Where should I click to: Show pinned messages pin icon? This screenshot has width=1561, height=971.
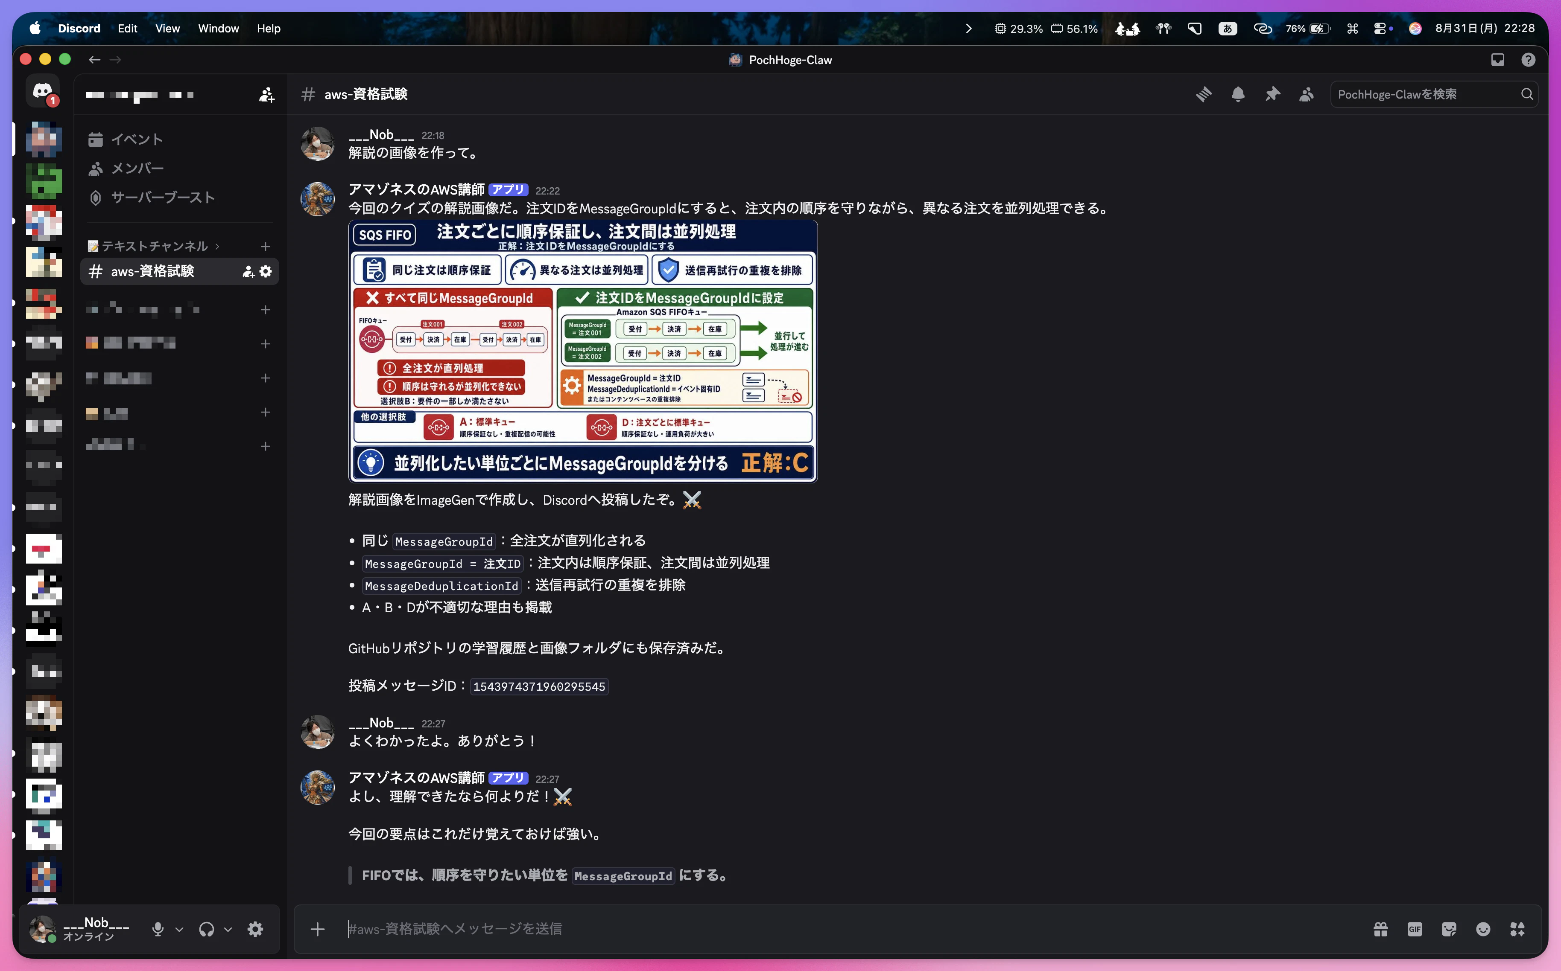(x=1272, y=94)
